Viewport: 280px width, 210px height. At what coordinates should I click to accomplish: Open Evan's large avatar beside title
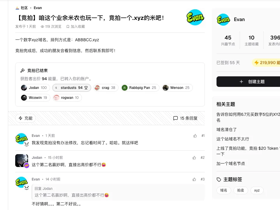pos(195,18)
